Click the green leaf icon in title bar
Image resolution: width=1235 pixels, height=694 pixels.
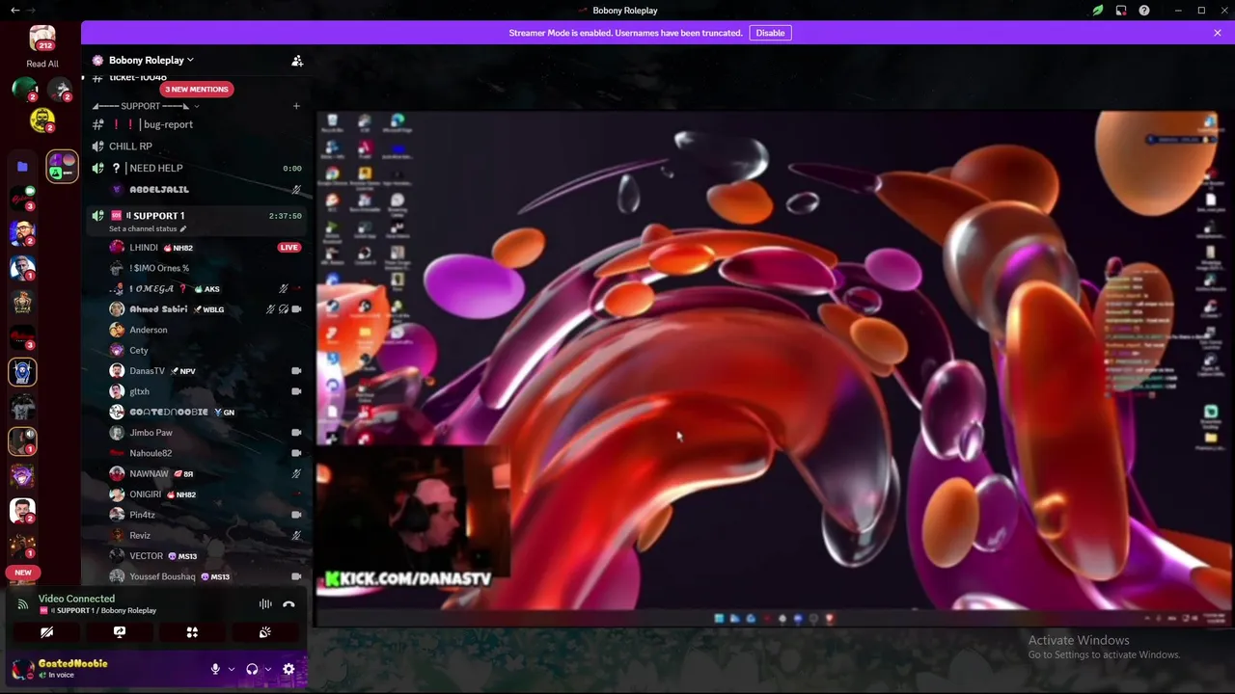point(1098,11)
